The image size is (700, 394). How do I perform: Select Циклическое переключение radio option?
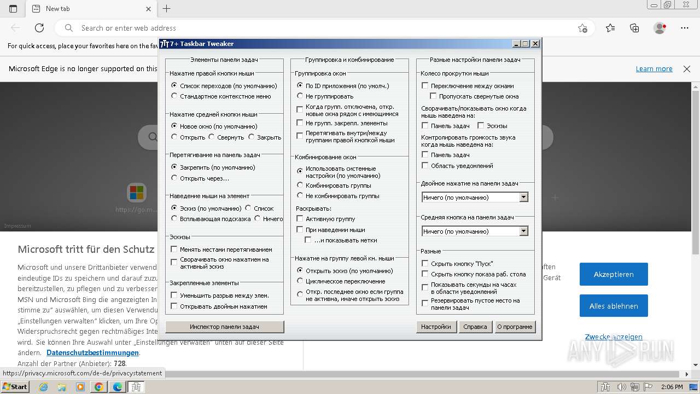point(341,281)
